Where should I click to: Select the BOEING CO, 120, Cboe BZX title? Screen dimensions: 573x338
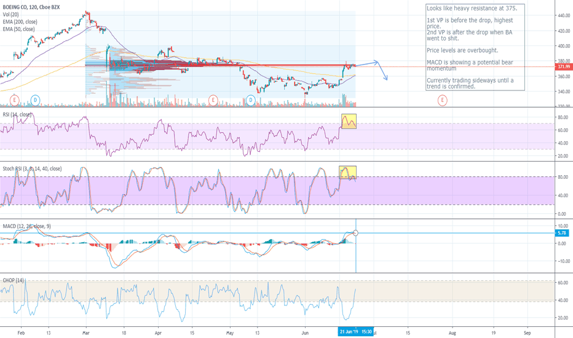click(x=31, y=7)
